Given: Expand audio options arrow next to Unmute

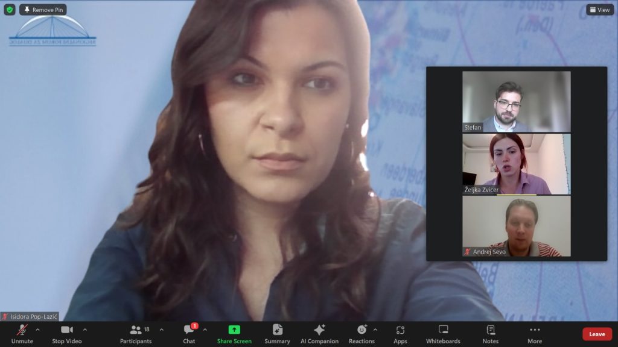Looking at the screenshot, I should tap(37, 330).
